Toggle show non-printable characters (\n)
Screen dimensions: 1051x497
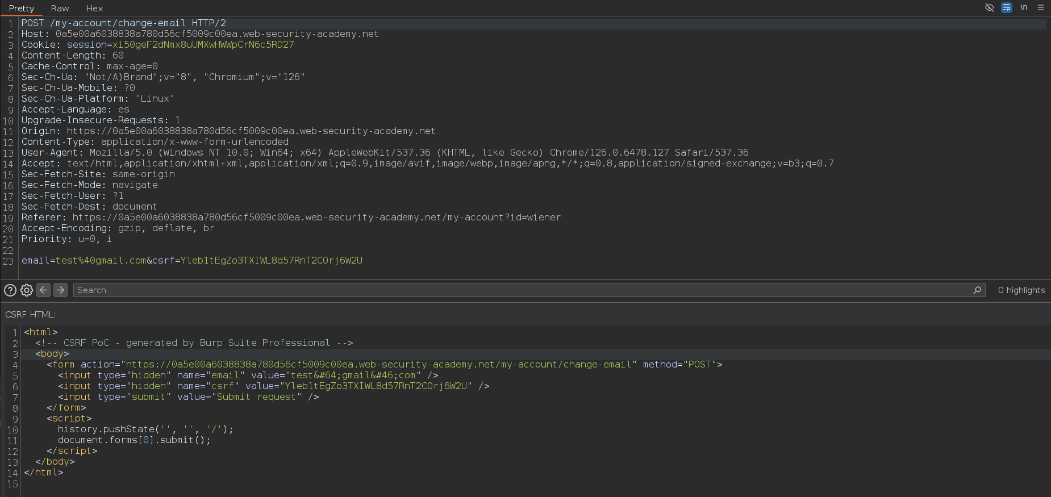[1024, 7]
